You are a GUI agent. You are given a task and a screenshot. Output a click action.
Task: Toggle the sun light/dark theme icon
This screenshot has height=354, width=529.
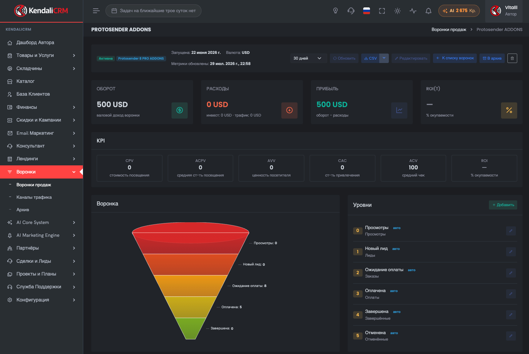click(x=397, y=11)
